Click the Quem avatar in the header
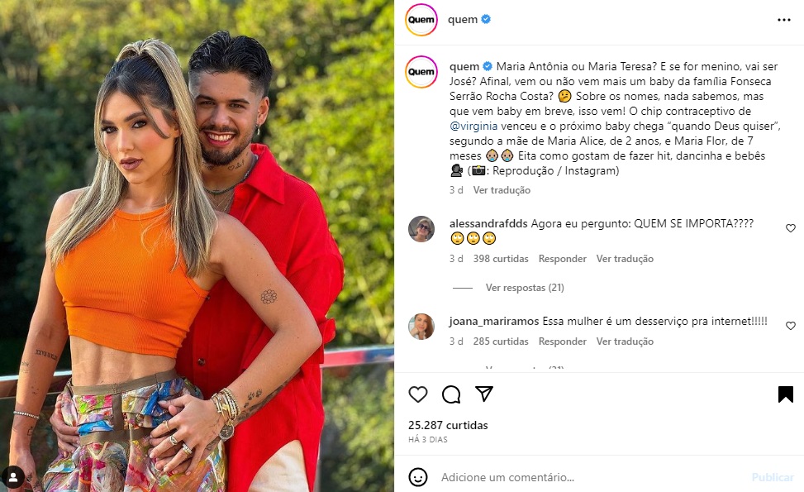The image size is (804, 492). tap(421, 20)
